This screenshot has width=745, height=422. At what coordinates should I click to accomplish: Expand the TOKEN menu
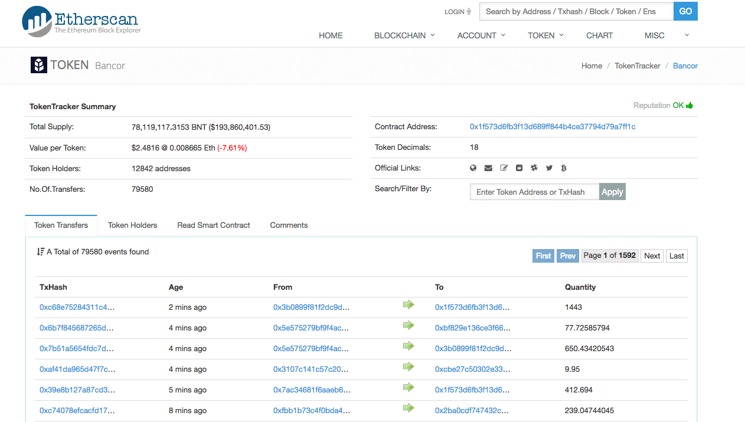click(x=545, y=35)
